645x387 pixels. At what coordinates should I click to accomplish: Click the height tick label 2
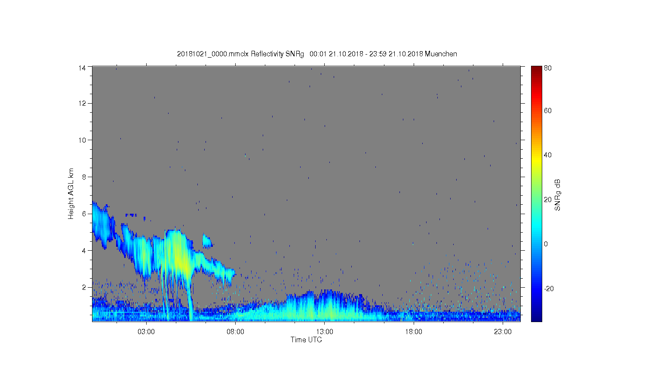(x=84, y=287)
